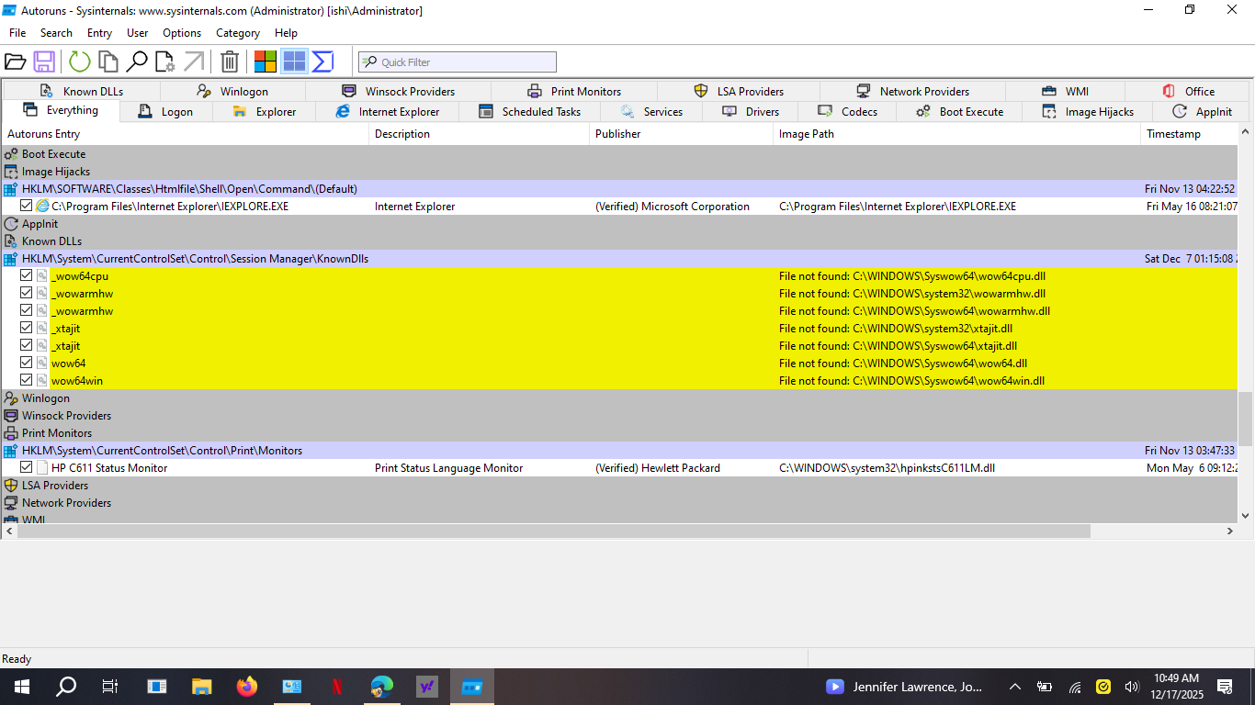Image resolution: width=1255 pixels, height=705 pixels.
Task: Open the Find search tool
Action: coord(137,62)
